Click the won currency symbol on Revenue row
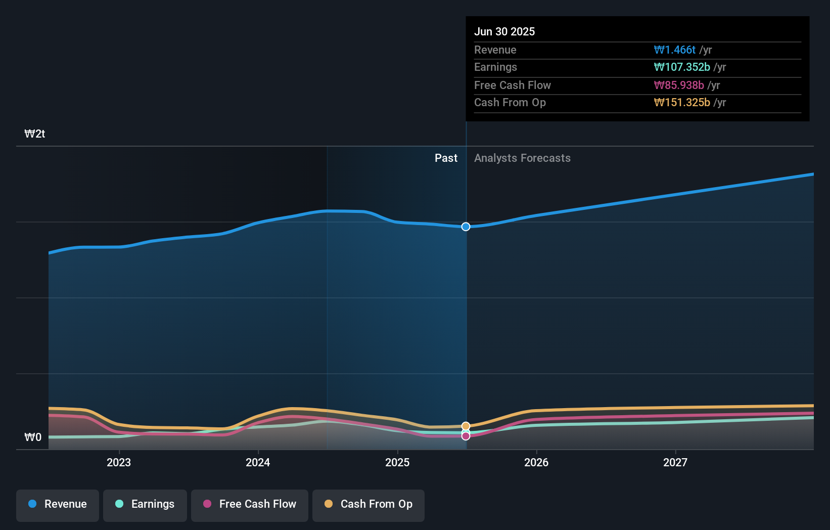Viewport: 830px width, 530px height. (x=660, y=50)
